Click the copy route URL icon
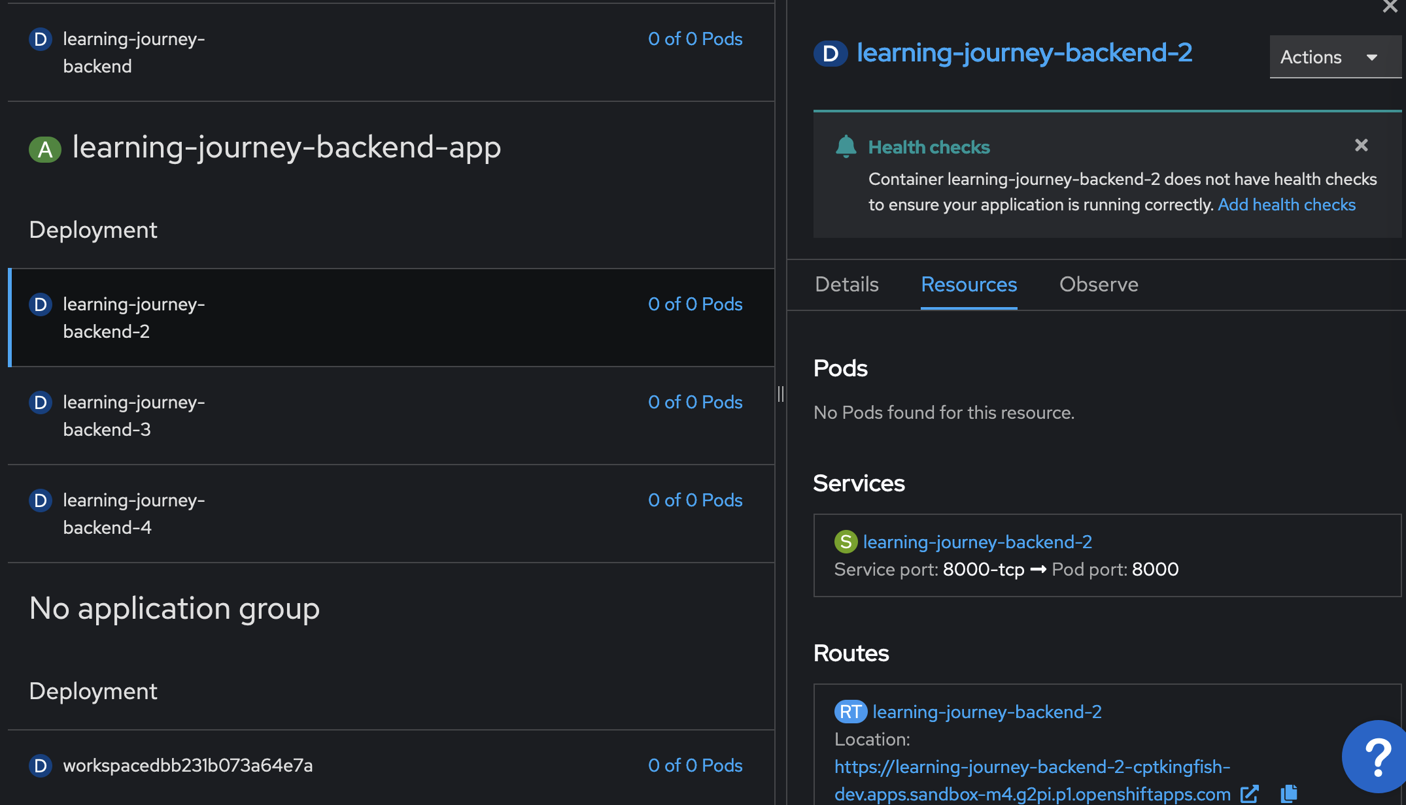Image resolution: width=1406 pixels, height=805 pixels. (x=1289, y=793)
